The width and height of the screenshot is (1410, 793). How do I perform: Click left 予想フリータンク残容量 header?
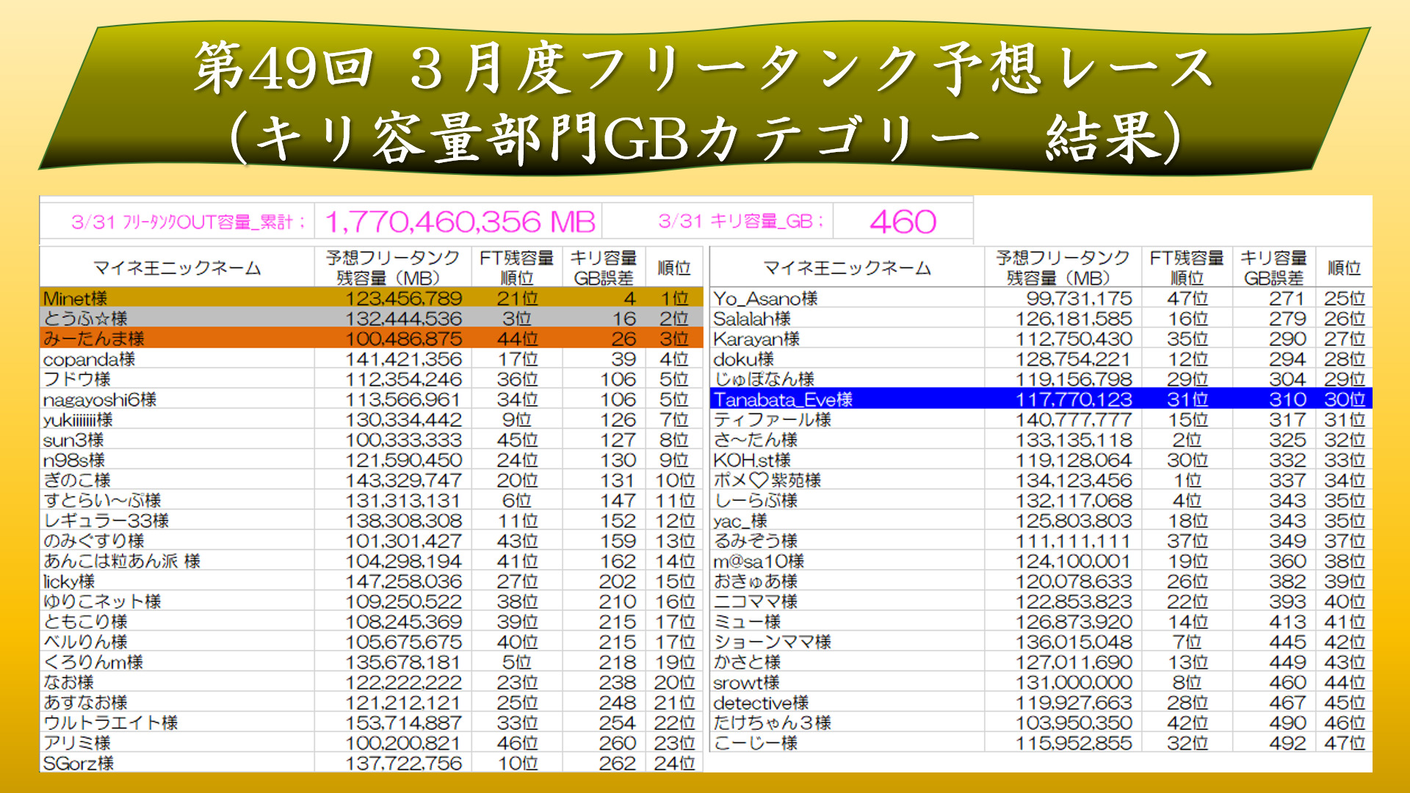click(393, 268)
